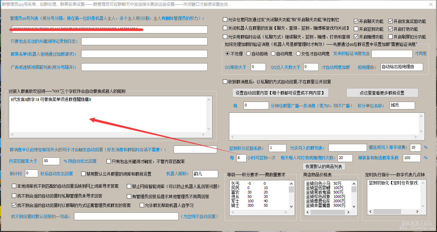
Task: Click the 机器人昵称 input showing 韵儿
Action: [x=205, y=174]
